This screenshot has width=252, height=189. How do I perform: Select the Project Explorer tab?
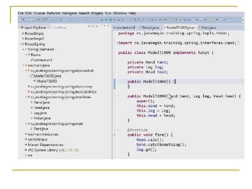(x=33, y=28)
